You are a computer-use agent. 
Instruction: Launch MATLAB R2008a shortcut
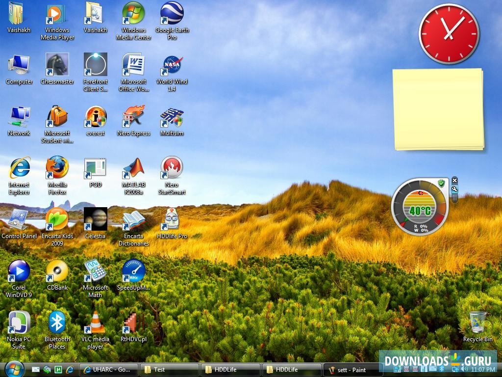133,176
